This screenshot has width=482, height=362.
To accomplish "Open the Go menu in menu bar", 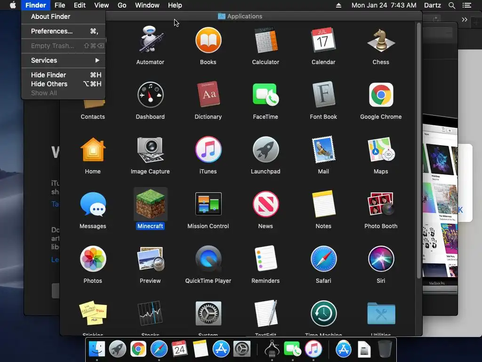I will (x=122, y=5).
